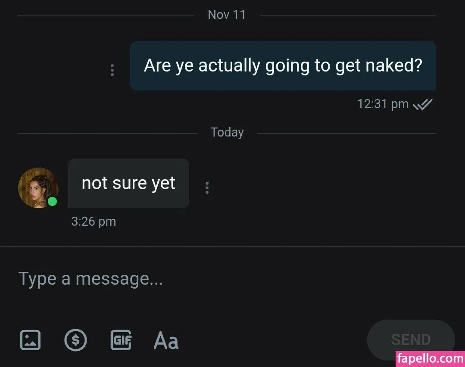Open the sender's profile avatar
The image size is (465, 367).
click(38, 188)
